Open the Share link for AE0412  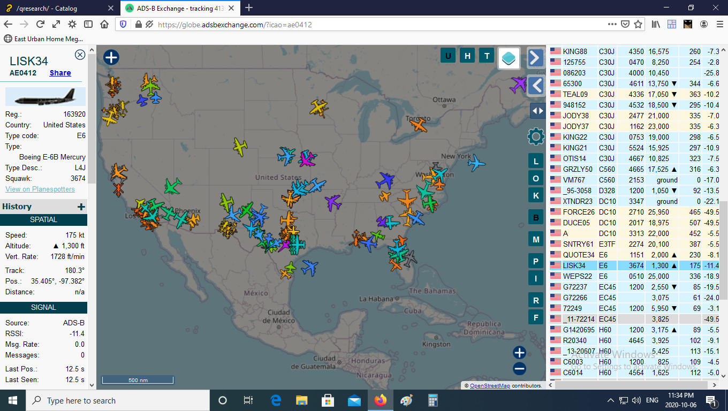(60, 73)
